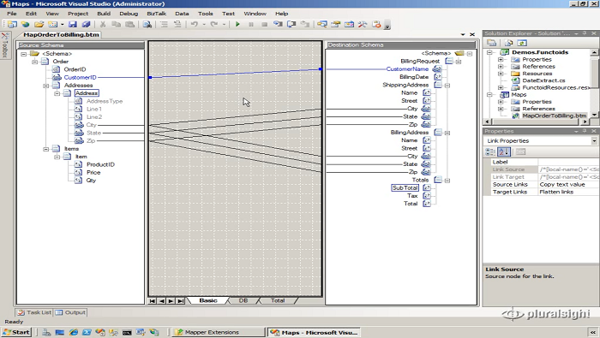Click the CustomerName node icon in destination schema
This screenshot has height=338, width=600.
coord(436,69)
